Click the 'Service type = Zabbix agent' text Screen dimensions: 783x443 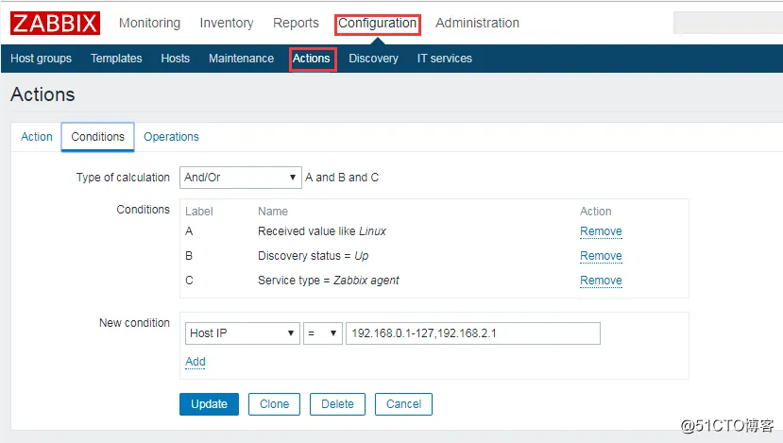(329, 281)
